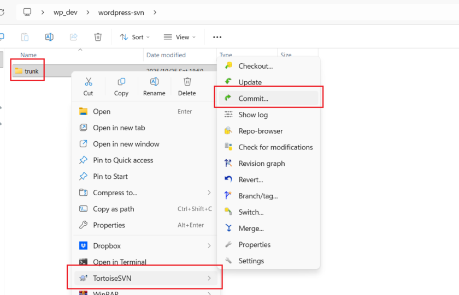Choose Properties with Alt+Enter shortcut

click(x=145, y=225)
